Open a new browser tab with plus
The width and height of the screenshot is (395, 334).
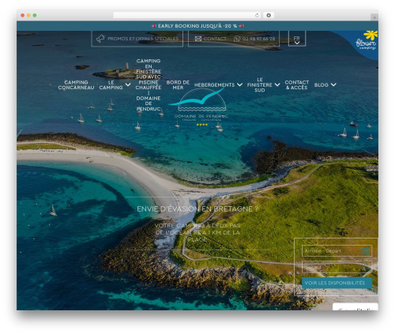tap(374, 17)
